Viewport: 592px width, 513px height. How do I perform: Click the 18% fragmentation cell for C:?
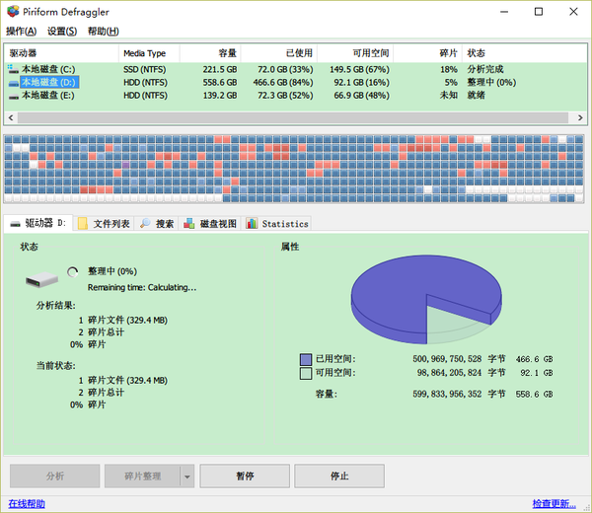click(x=449, y=69)
